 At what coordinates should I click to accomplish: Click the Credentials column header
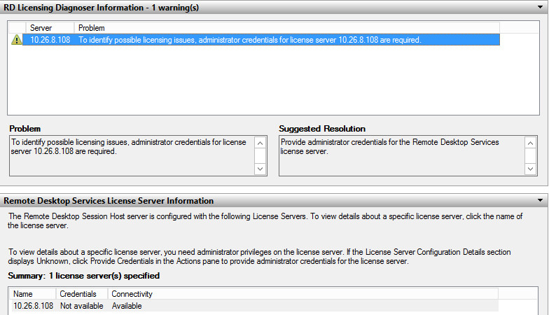point(82,294)
